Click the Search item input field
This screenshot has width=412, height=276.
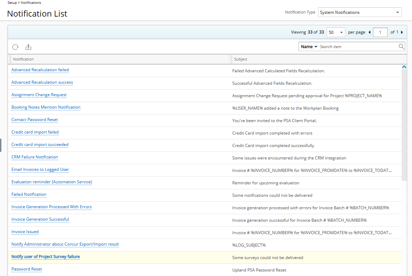pos(358,47)
